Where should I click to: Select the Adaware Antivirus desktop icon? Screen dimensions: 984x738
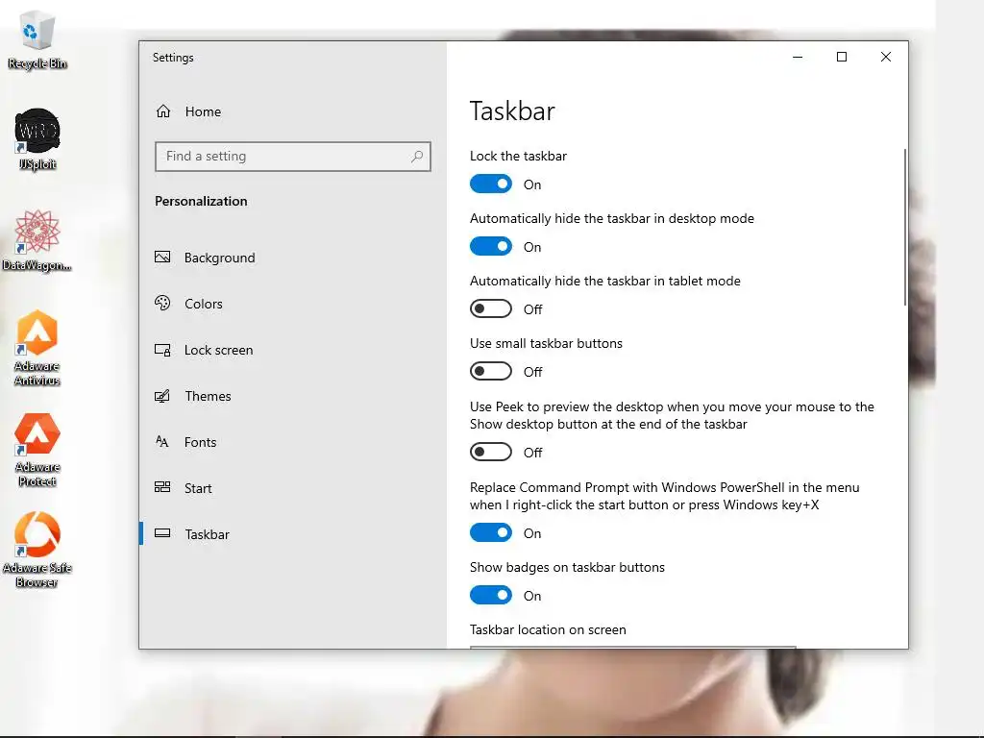click(x=37, y=348)
